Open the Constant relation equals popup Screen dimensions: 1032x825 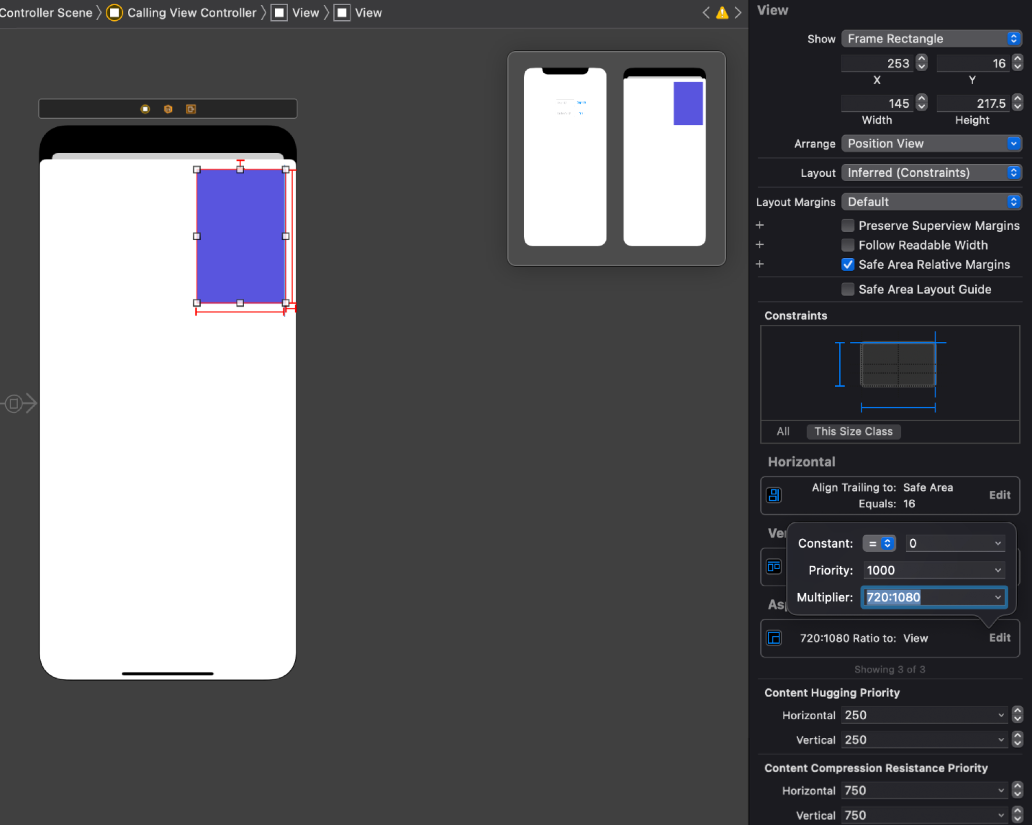click(x=879, y=543)
